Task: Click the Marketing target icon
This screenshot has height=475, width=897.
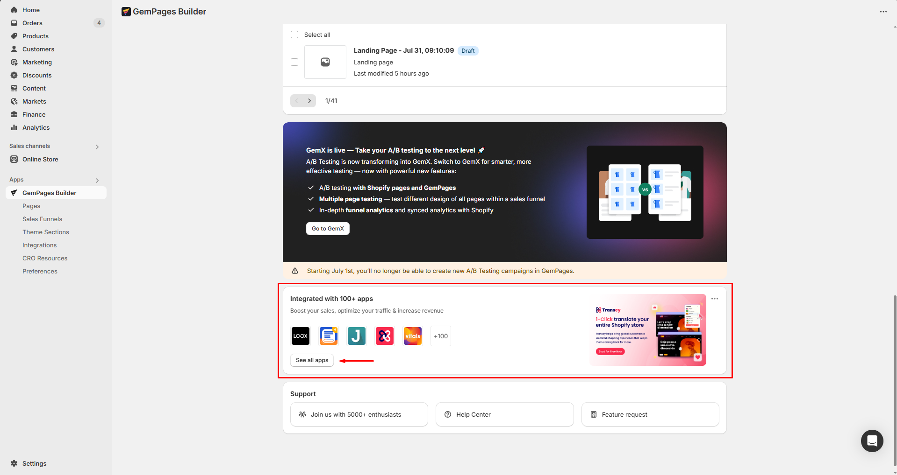Action: [x=14, y=62]
